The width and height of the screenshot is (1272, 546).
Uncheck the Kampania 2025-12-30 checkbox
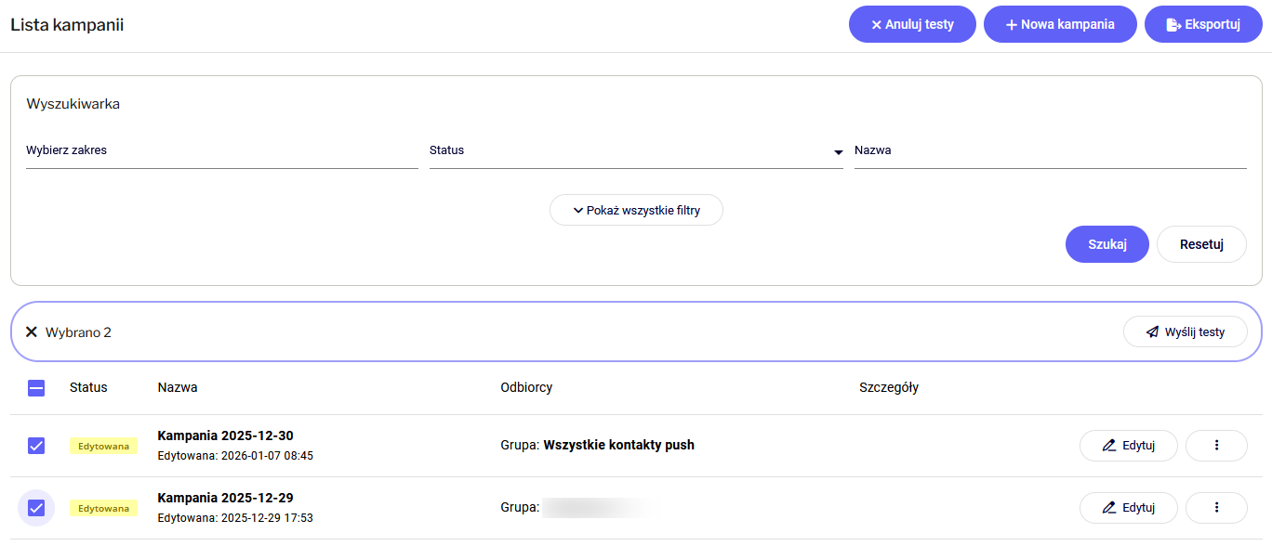pos(36,446)
